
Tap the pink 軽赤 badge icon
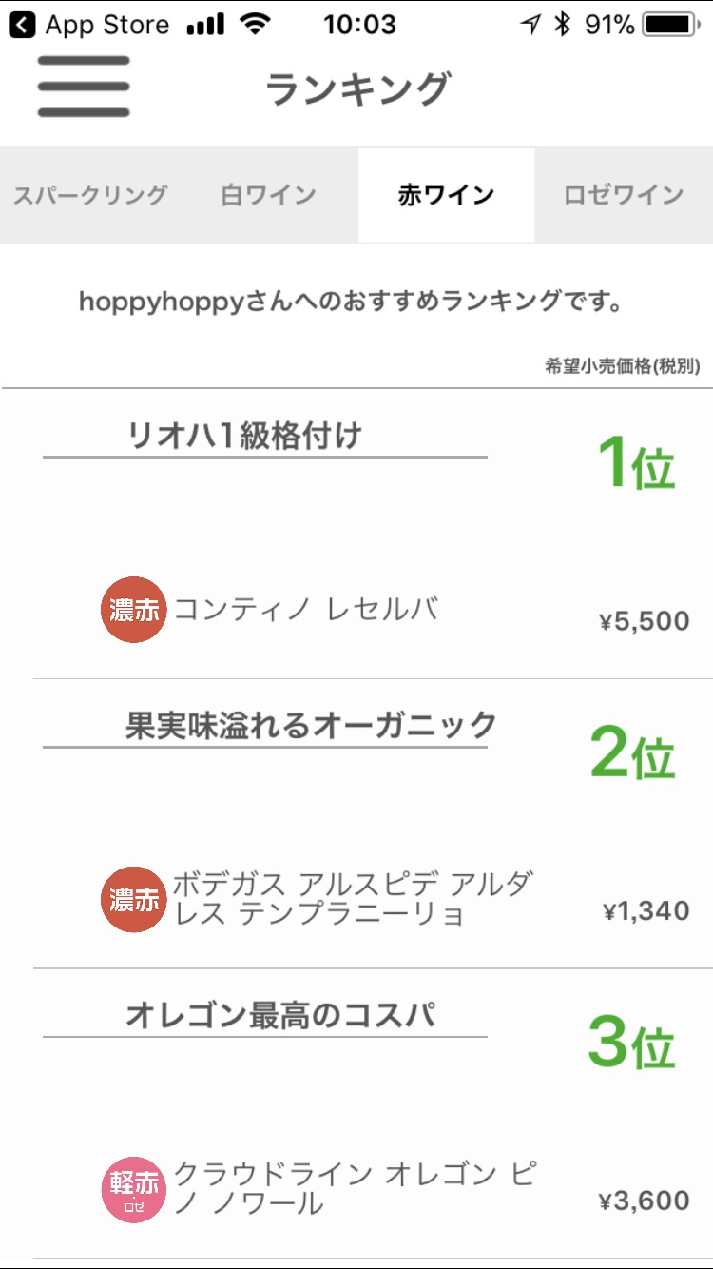click(134, 1187)
